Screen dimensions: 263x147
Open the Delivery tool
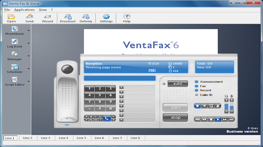(86, 18)
